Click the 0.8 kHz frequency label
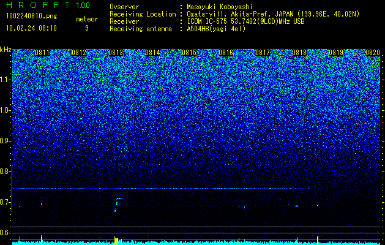 [6, 171]
